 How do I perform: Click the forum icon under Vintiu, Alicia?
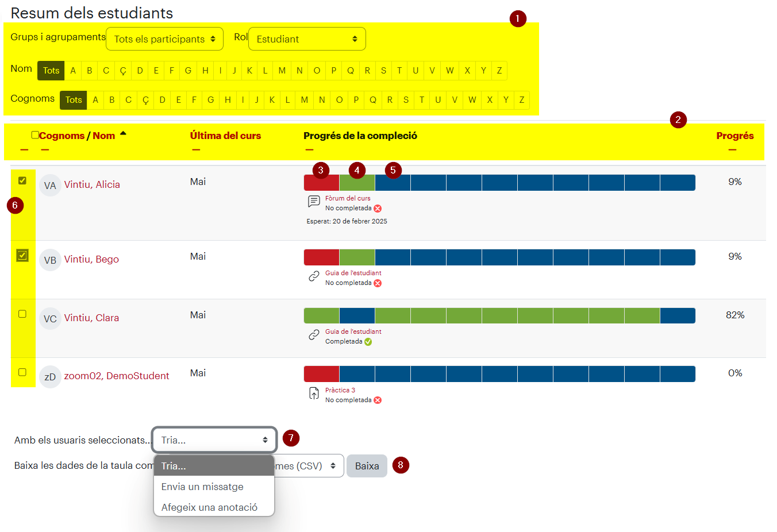pyautogui.click(x=314, y=202)
